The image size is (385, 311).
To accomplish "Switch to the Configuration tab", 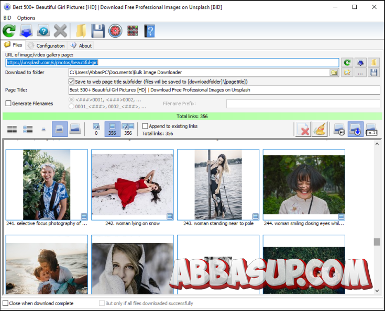I will tap(46, 45).
